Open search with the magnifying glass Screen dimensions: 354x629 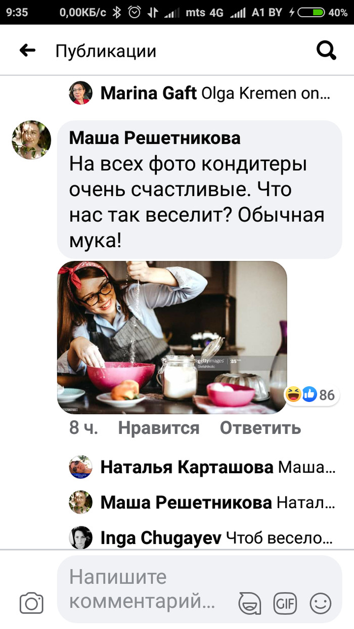[x=326, y=50]
